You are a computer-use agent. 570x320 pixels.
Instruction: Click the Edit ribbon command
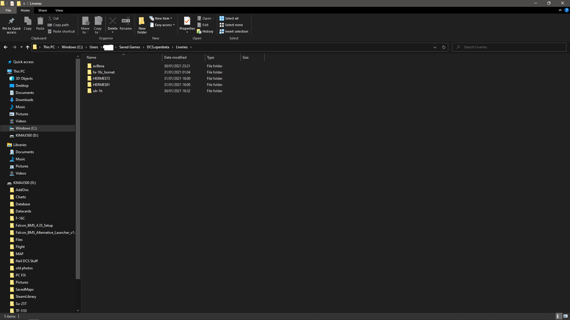203,24
